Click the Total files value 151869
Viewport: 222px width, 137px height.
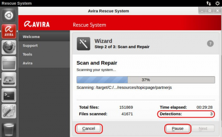pyautogui.click(x=126, y=107)
